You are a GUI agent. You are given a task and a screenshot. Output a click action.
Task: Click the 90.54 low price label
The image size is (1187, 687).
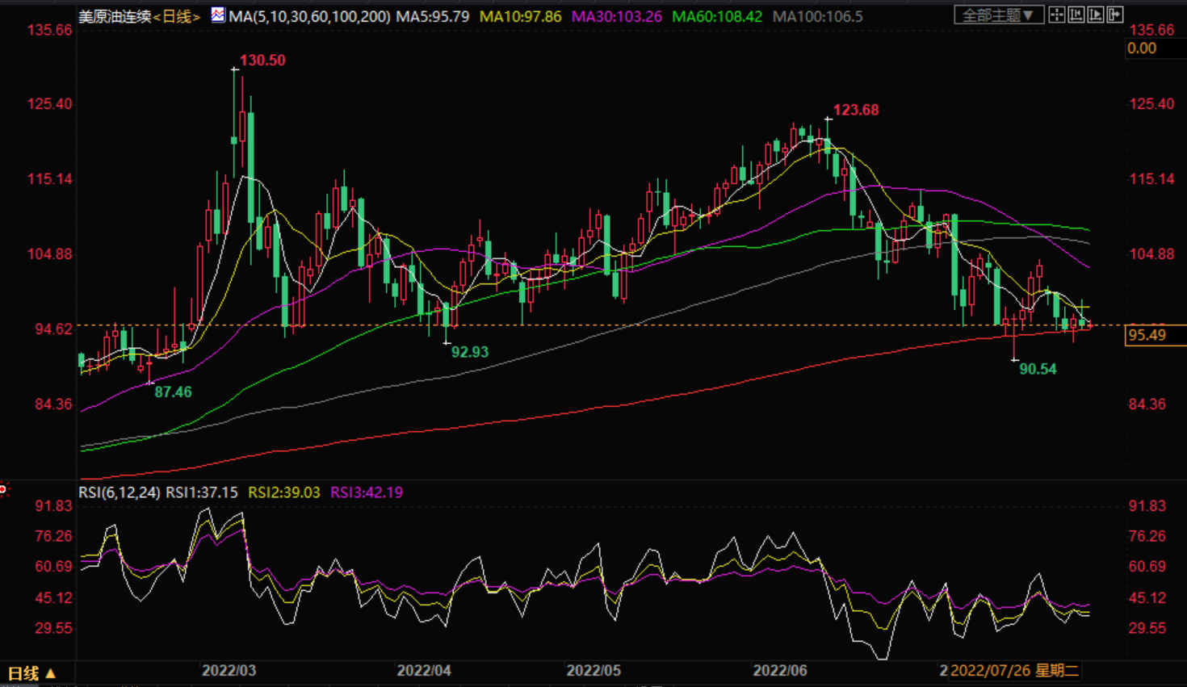1038,369
